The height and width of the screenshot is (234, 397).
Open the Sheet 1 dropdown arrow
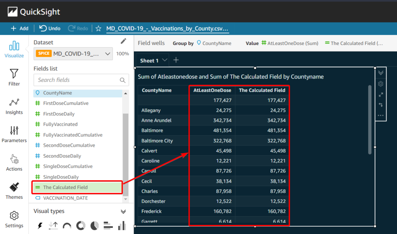coord(165,60)
